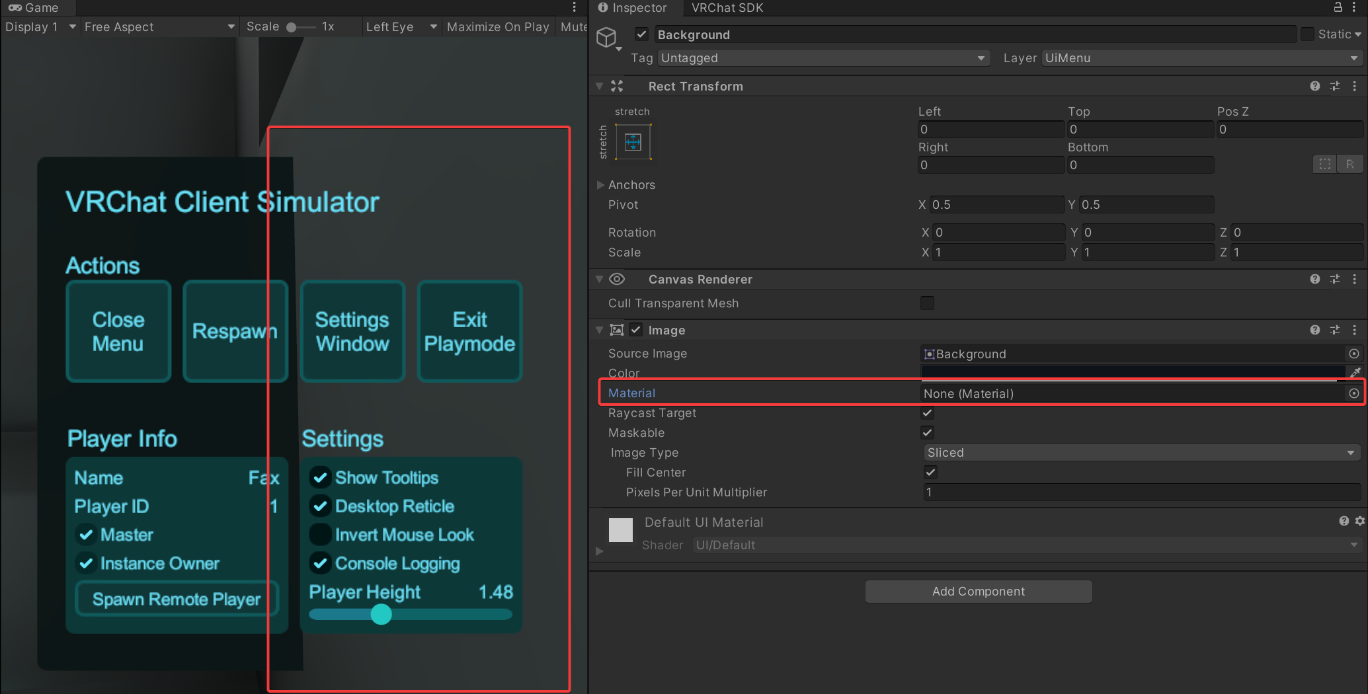Activate the Color eyedropper tool
1368x694 pixels.
coord(1355,372)
